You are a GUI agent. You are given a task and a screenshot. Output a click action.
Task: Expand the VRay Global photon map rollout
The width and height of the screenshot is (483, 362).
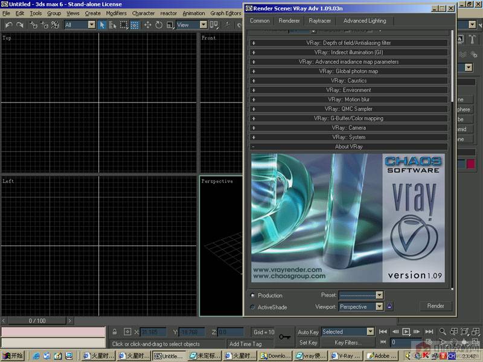tap(349, 71)
